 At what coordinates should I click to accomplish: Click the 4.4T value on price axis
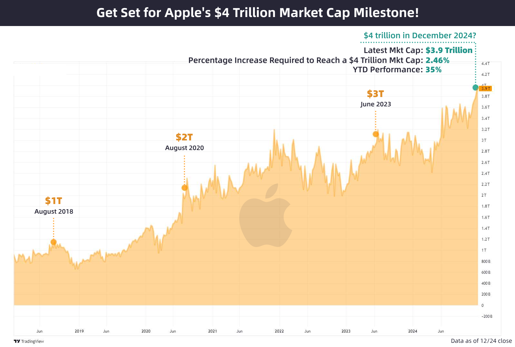pos(485,64)
